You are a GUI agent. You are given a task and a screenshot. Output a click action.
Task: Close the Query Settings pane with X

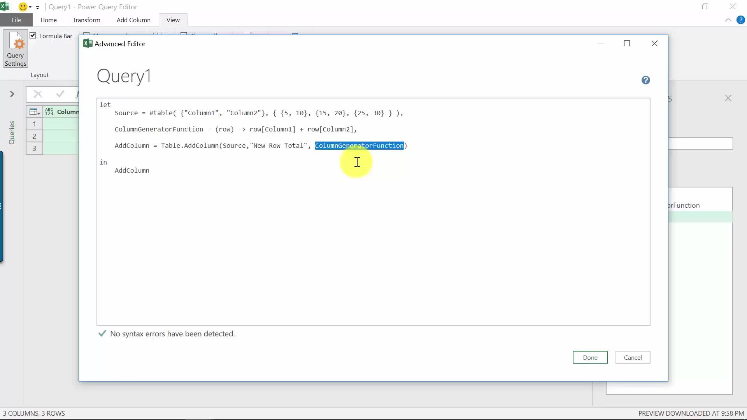728,98
